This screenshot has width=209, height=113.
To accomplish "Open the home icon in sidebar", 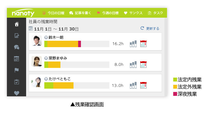I will (x=17, y=24).
